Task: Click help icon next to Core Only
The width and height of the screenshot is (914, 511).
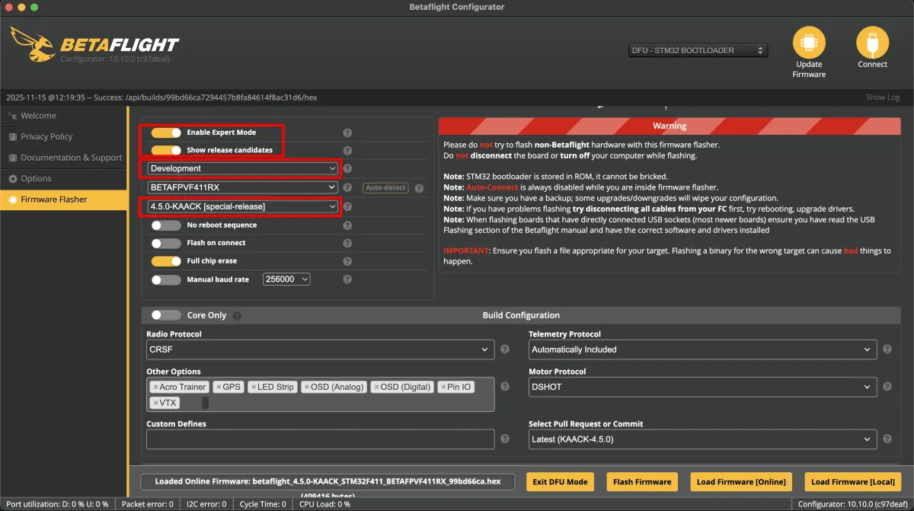Action: (x=237, y=315)
